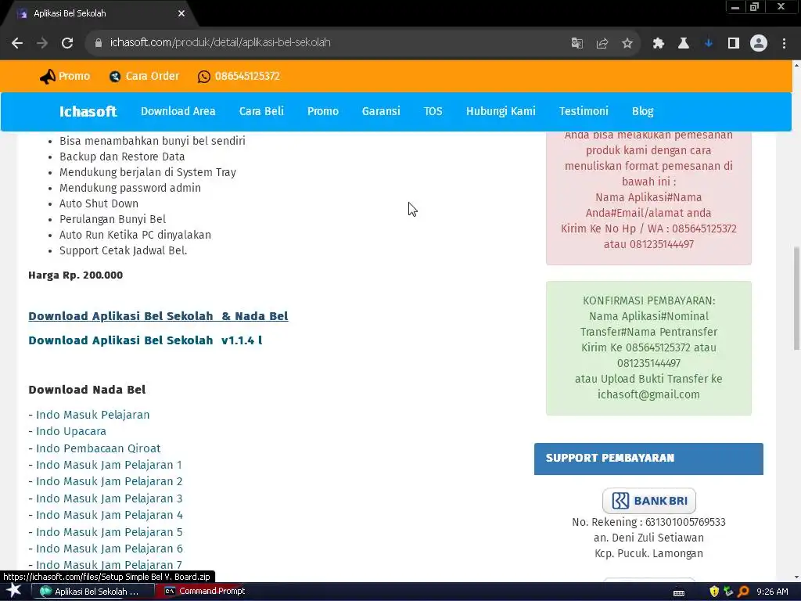Open the Blog menu item

pyautogui.click(x=643, y=111)
